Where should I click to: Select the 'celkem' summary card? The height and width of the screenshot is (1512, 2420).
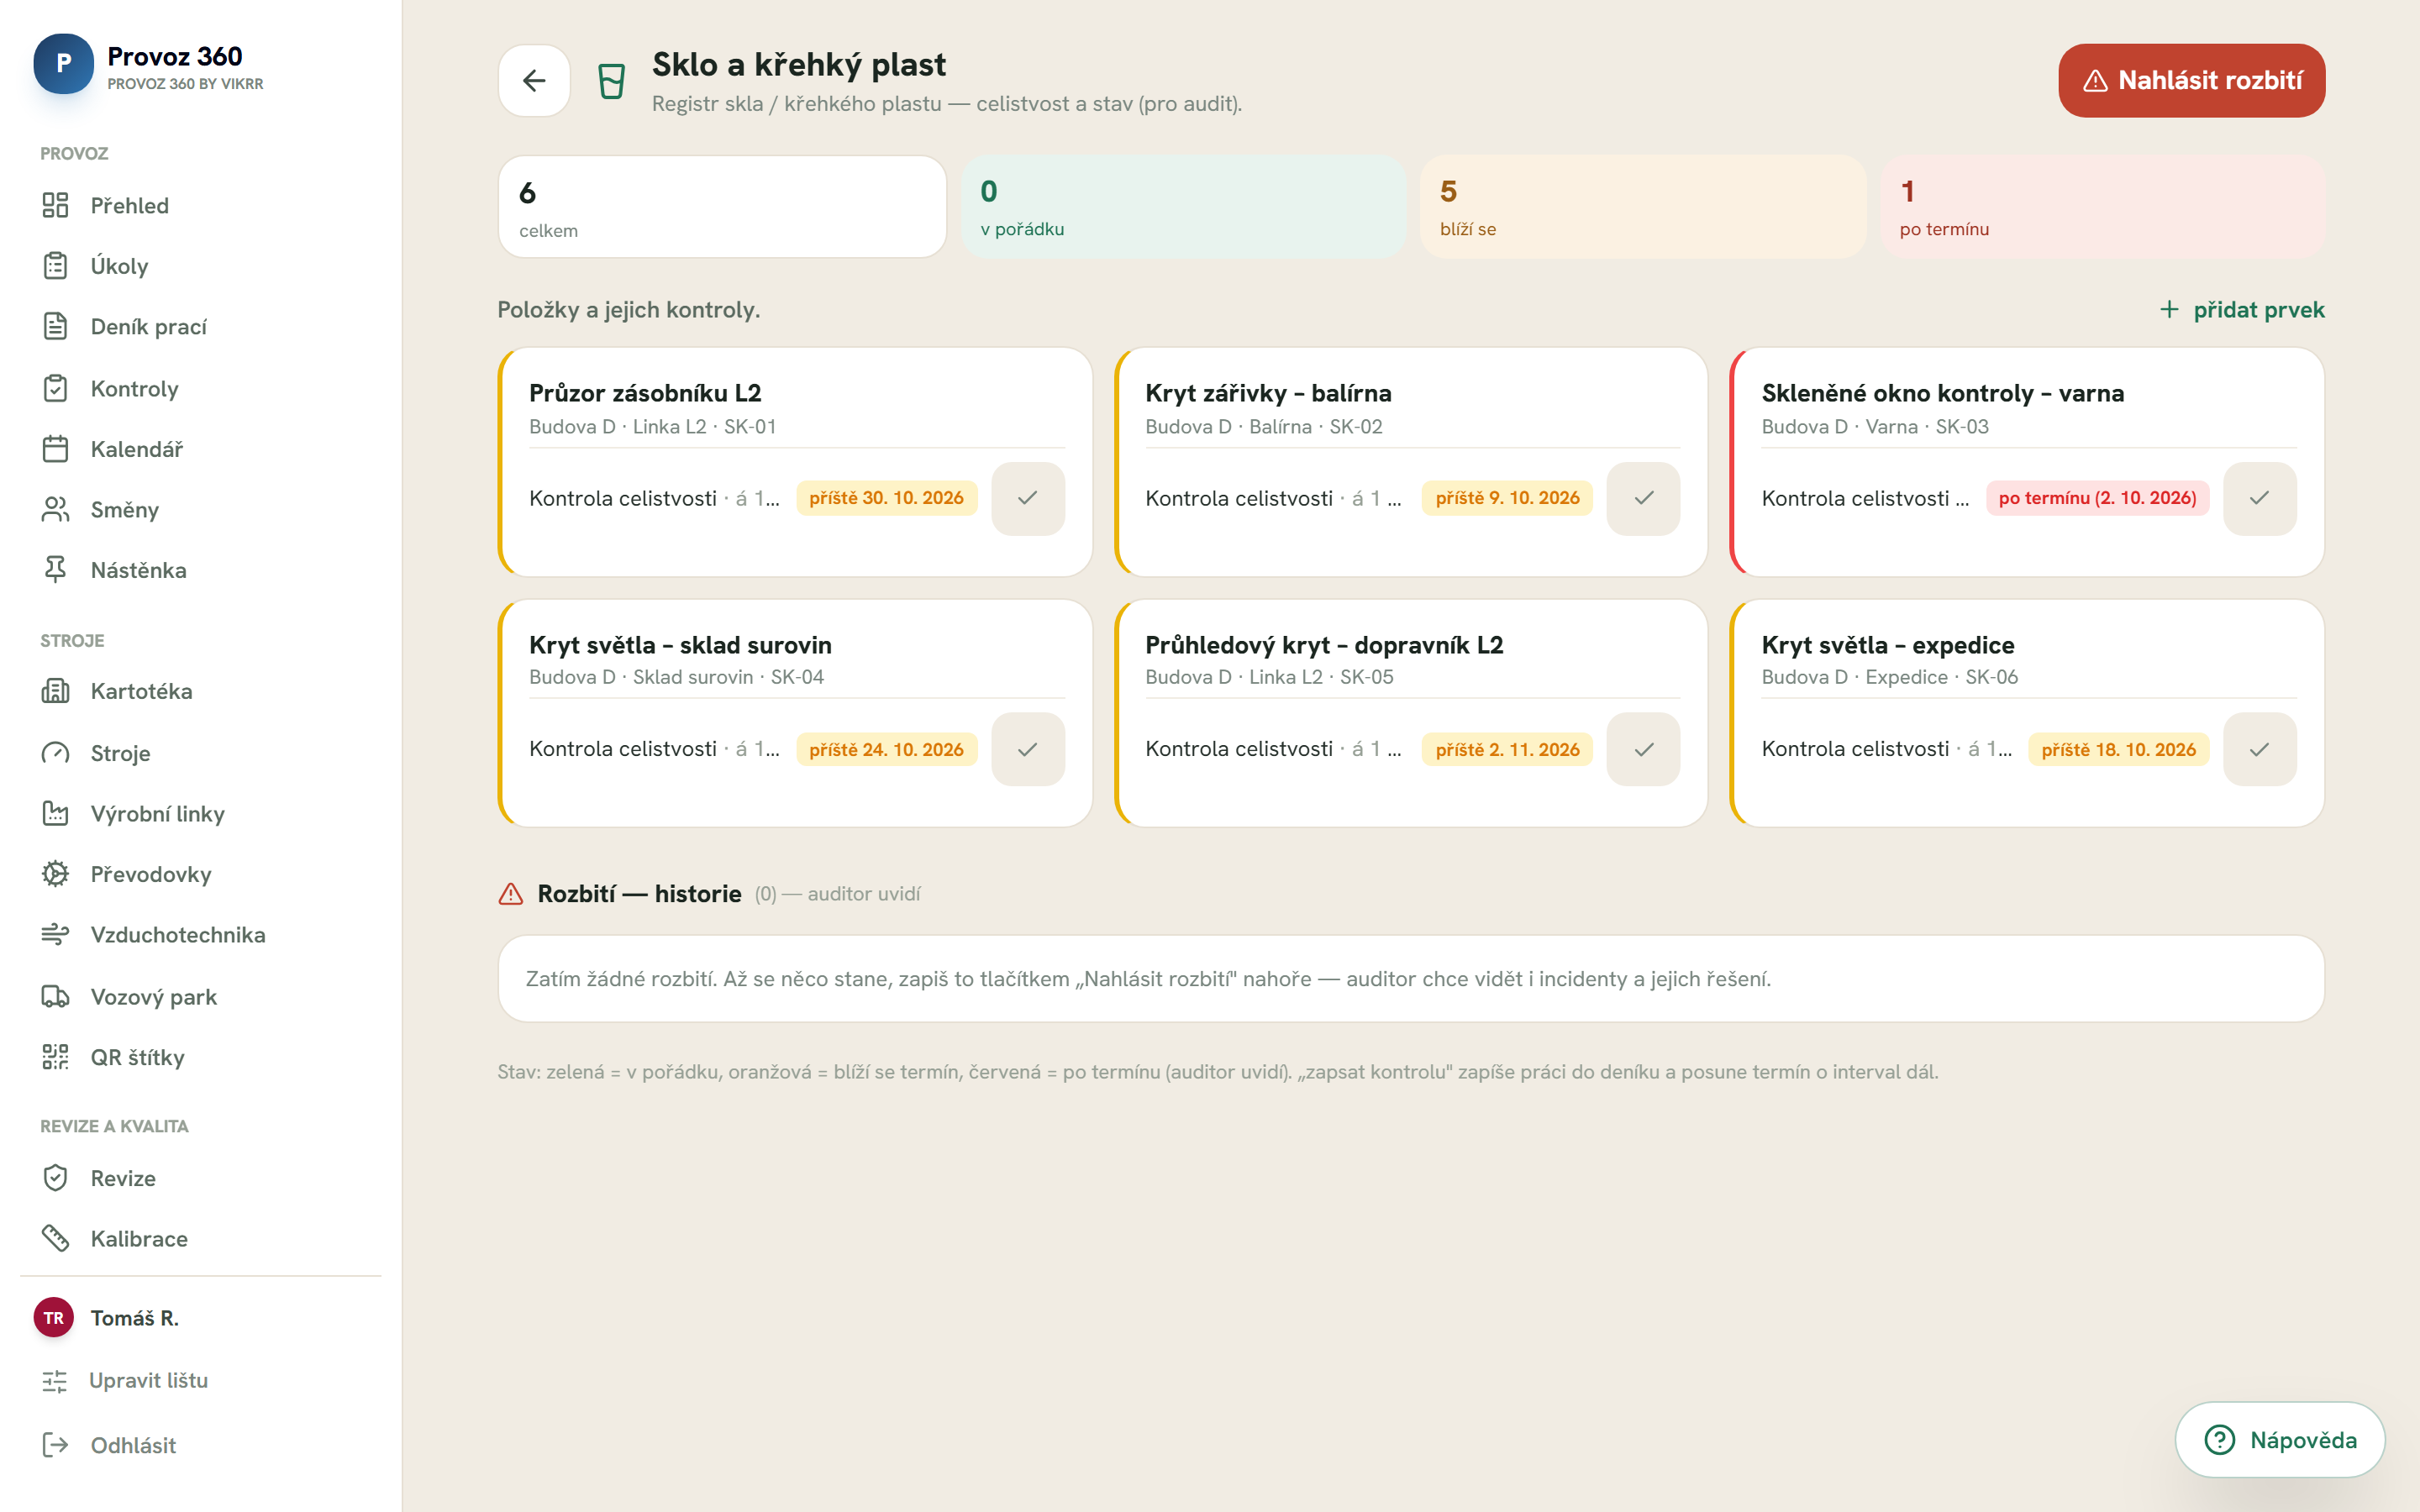coord(722,207)
